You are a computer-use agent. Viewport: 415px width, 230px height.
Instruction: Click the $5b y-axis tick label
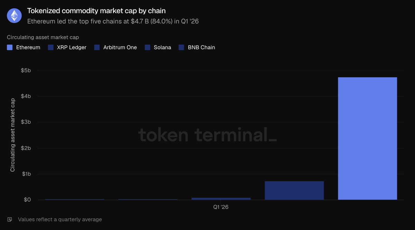click(25, 70)
